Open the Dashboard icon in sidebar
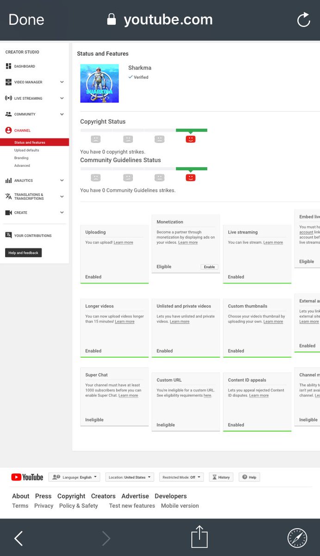320x556 pixels. 8,66
